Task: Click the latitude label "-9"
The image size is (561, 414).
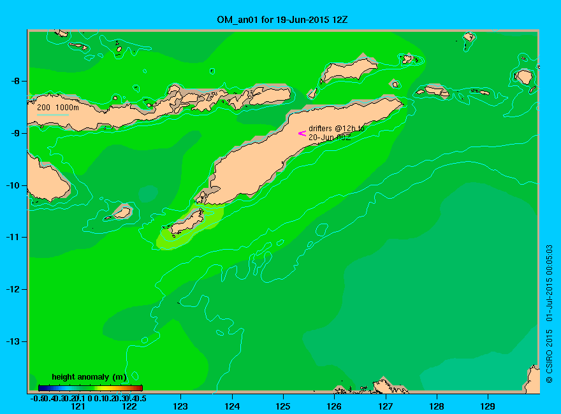Action: coord(15,133)
